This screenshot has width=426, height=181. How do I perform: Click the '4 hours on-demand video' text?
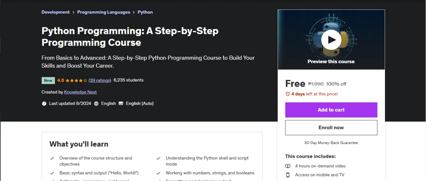[x=320, y=166]
